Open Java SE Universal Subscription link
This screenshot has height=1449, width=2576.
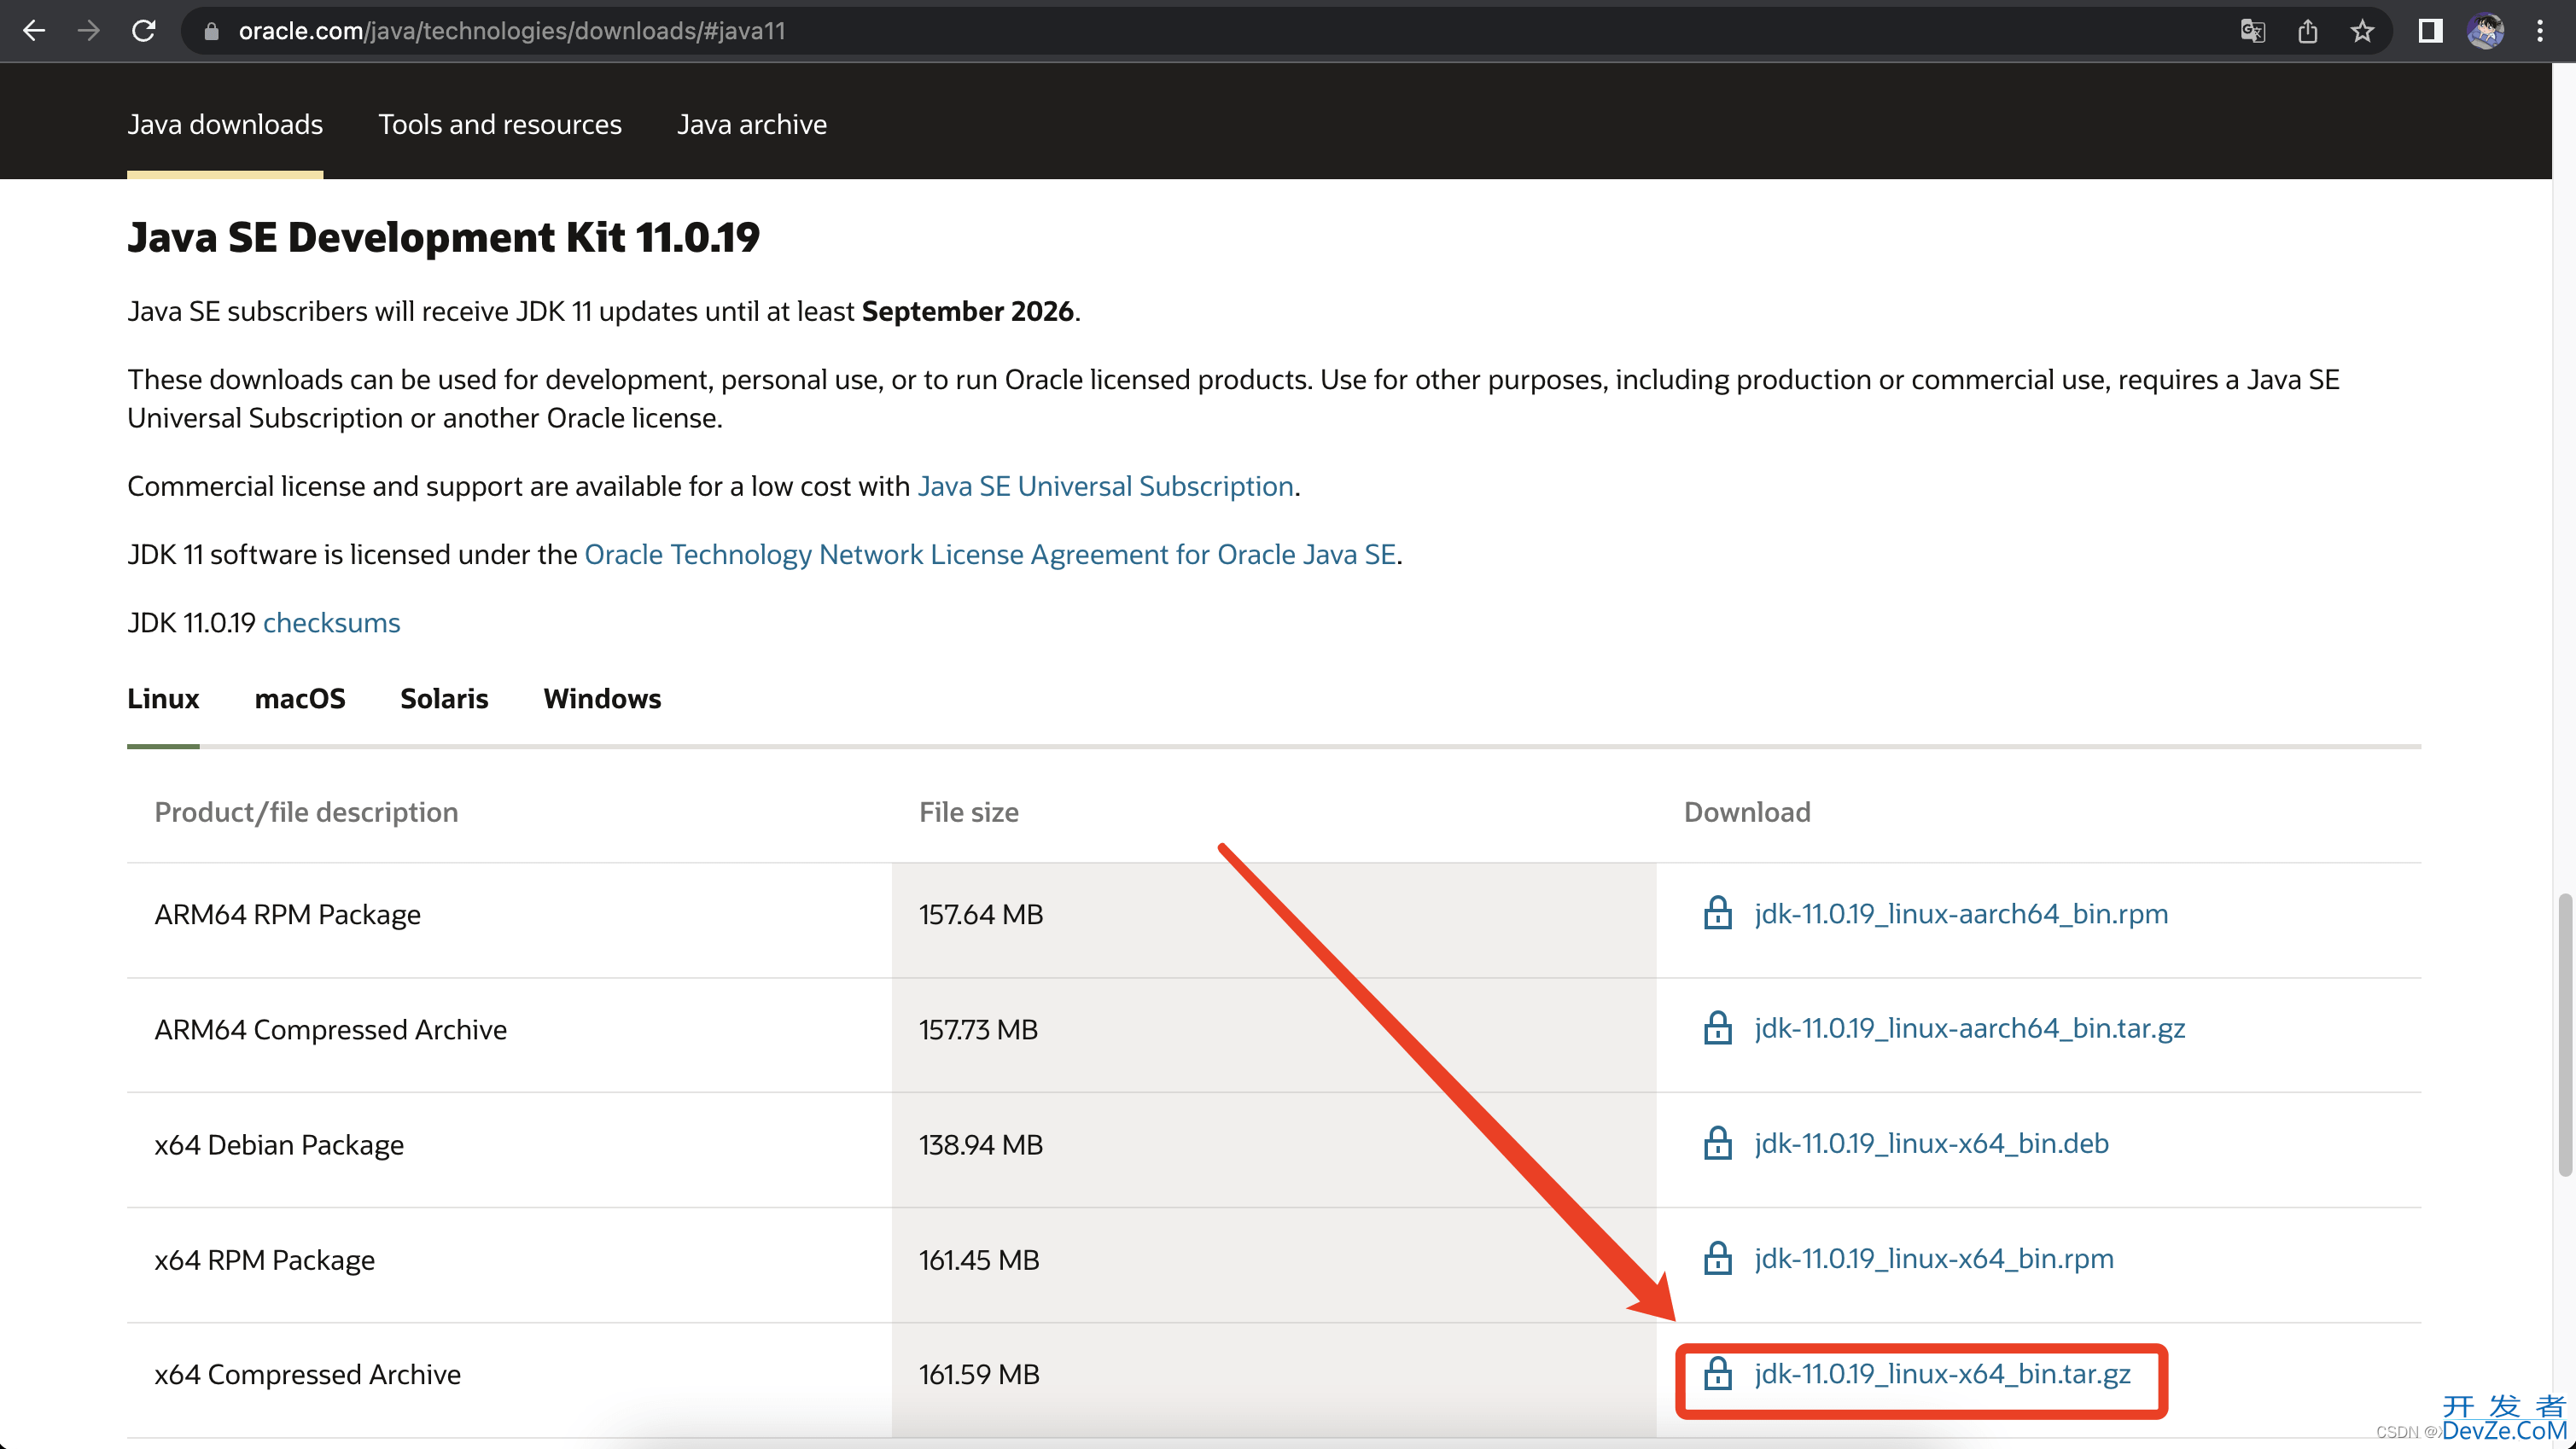1106,486
